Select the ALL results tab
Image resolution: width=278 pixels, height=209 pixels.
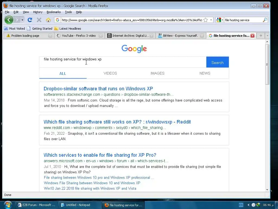[63, 73]
